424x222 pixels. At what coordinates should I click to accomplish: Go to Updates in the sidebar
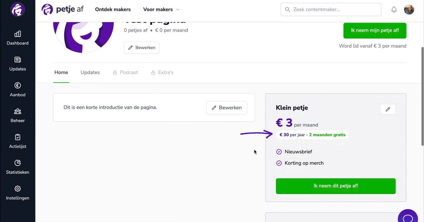point(17,64)
